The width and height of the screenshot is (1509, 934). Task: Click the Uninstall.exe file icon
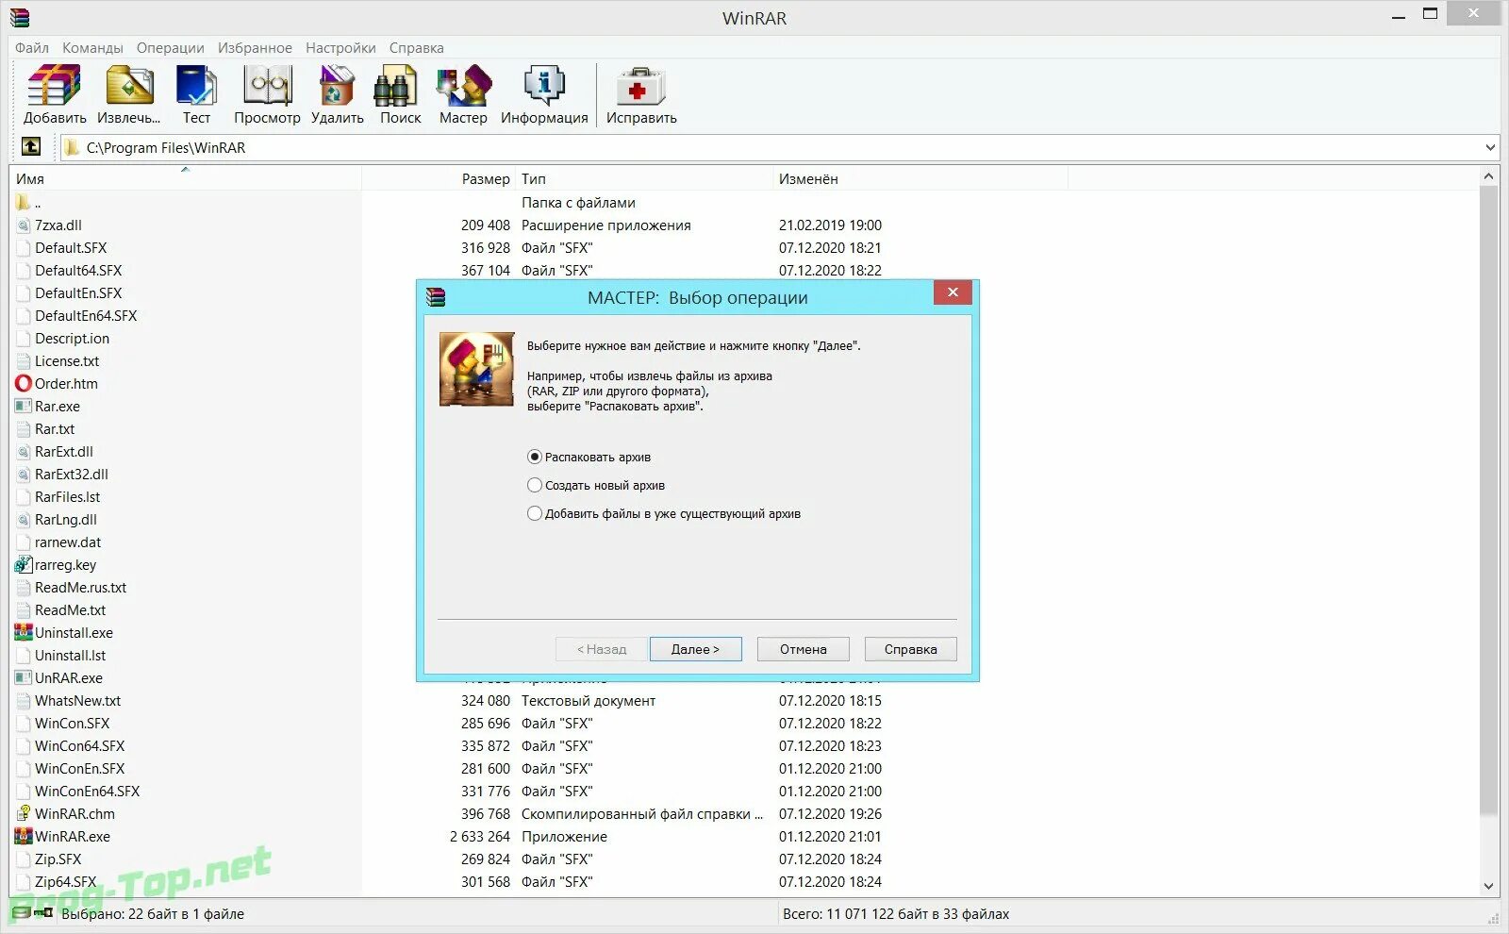click(24, 633)
